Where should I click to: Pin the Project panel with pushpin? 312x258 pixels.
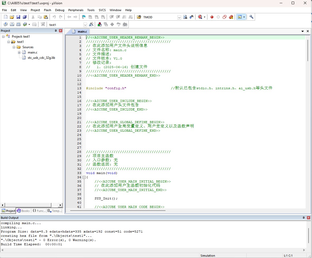point(56,31)
